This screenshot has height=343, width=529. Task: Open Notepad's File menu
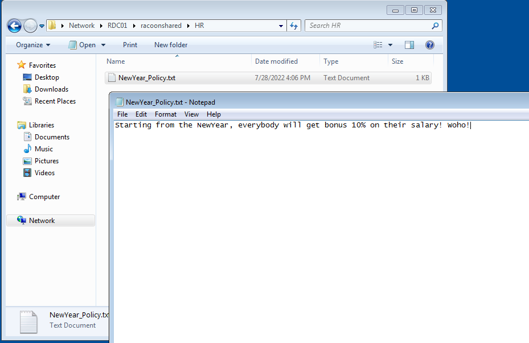coord(122,114)
